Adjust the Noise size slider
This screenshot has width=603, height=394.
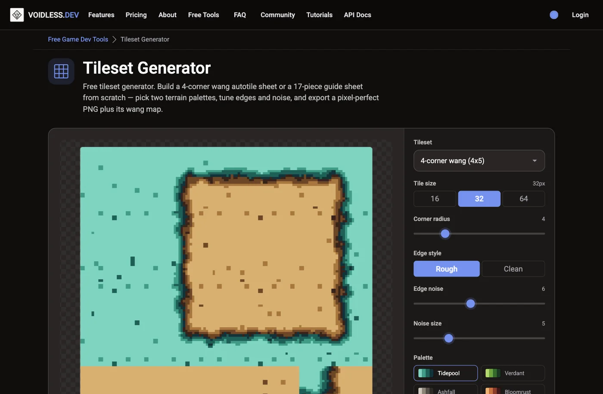pos(479,338)
